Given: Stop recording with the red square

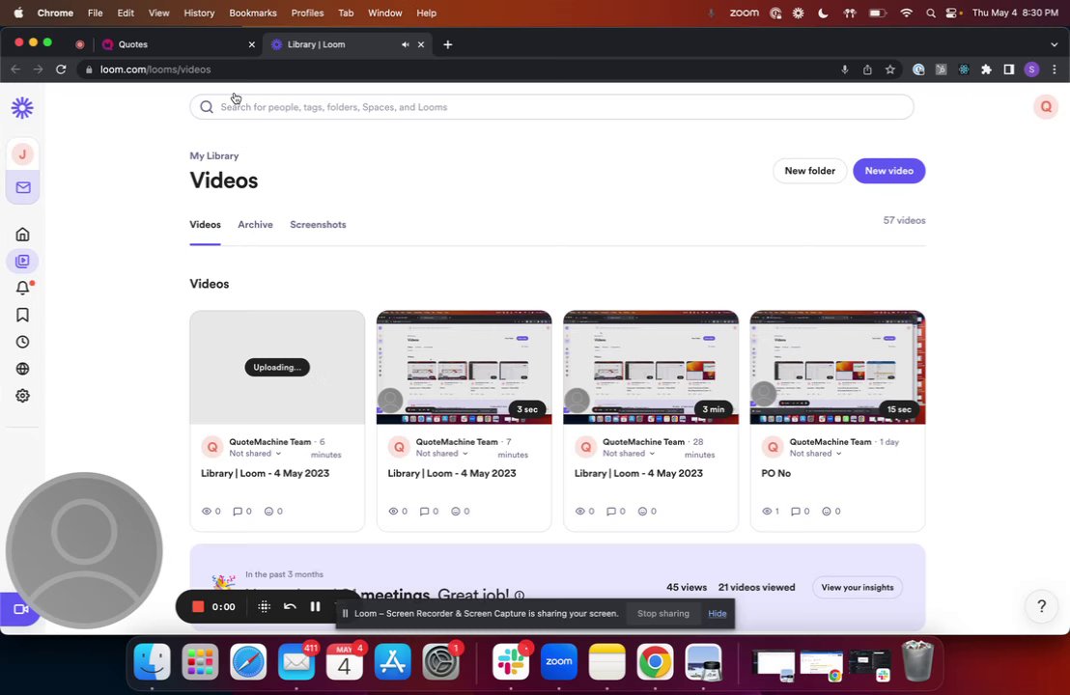Looking at the screenshot, I should [198, 606].
